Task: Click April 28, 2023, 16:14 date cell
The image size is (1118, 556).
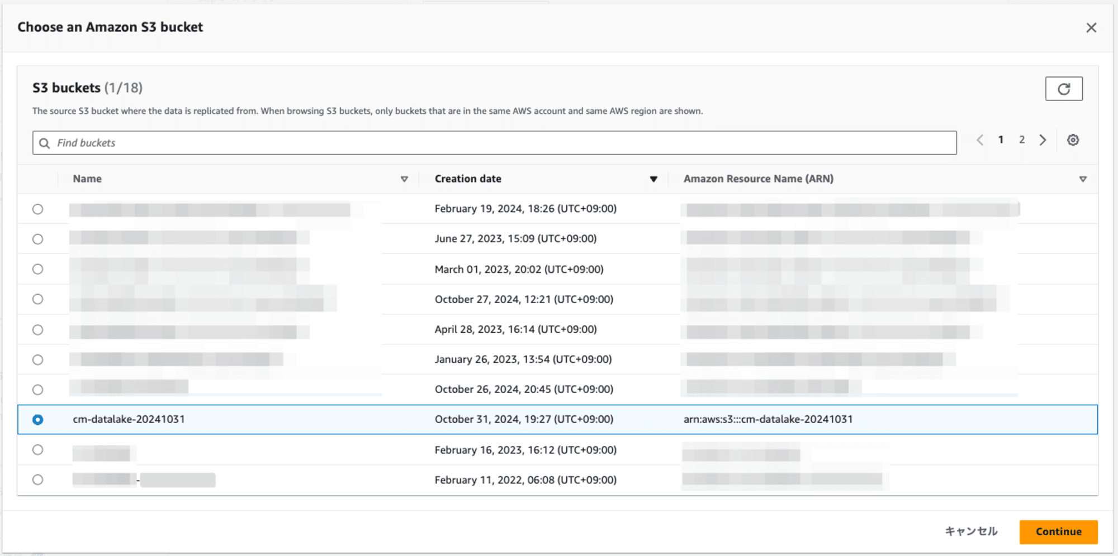Action: coord(515,329)
